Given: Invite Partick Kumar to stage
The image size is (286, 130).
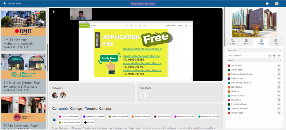Looking at the screenshot, I should coord(279,96).
